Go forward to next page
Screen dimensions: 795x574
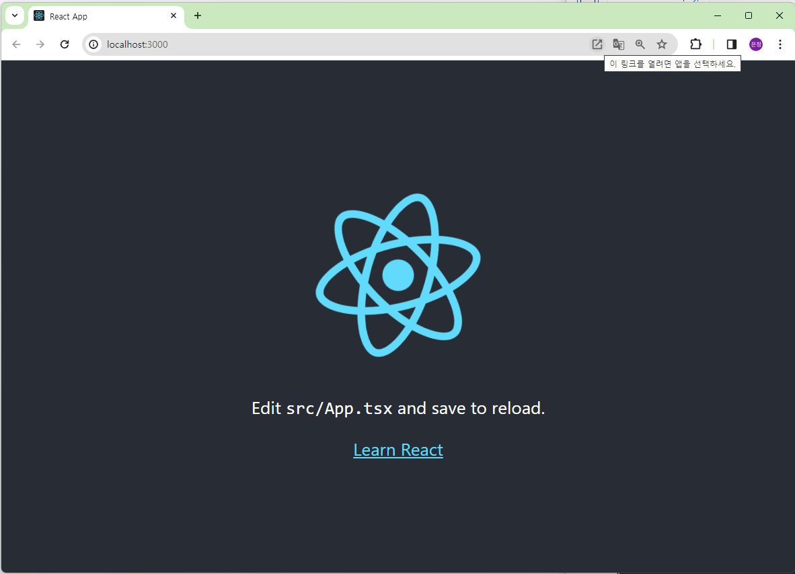40,44
